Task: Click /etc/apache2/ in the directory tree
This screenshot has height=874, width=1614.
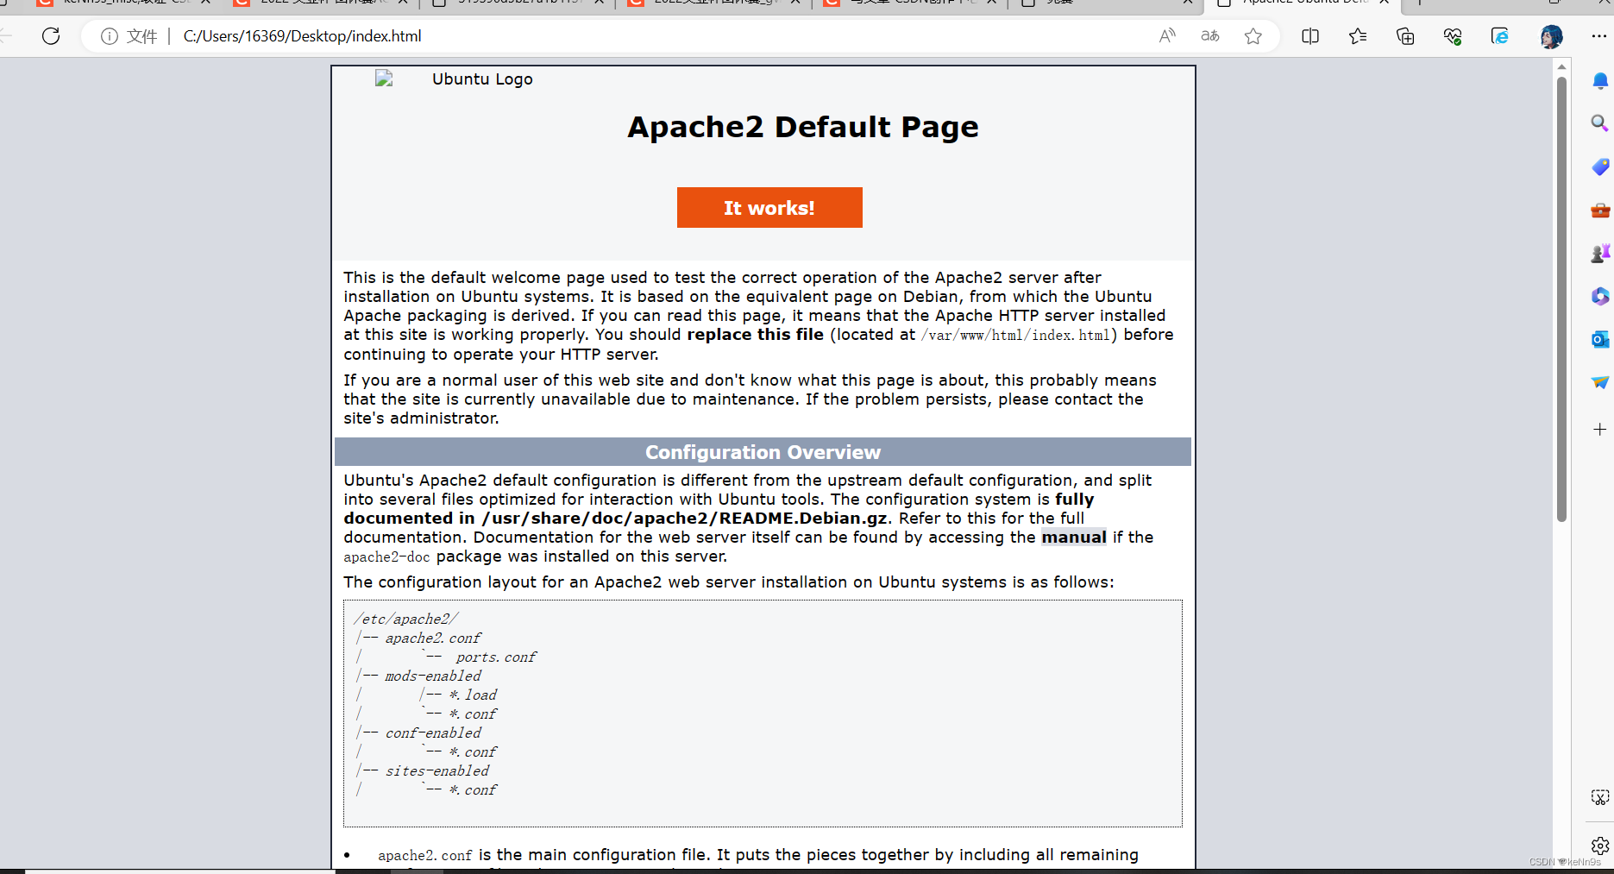Action: [406, 619]
